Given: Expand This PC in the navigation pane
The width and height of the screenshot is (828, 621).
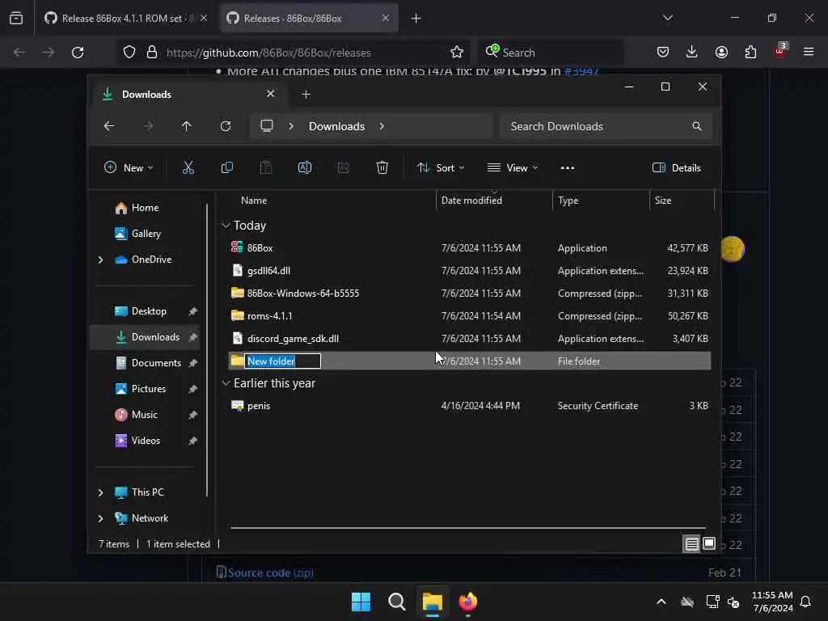Looking at the screenshot, I should tap(100, 492).
